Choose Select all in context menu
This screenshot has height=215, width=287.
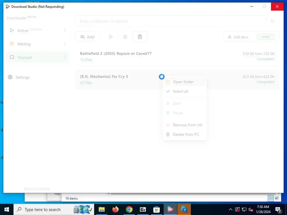coord(185,91)
